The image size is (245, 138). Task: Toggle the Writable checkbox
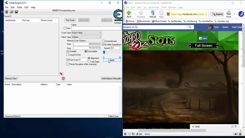click(67, 51)
